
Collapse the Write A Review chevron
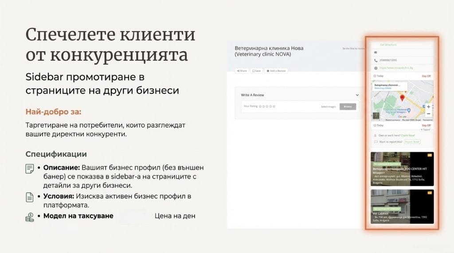pos(357,95)
